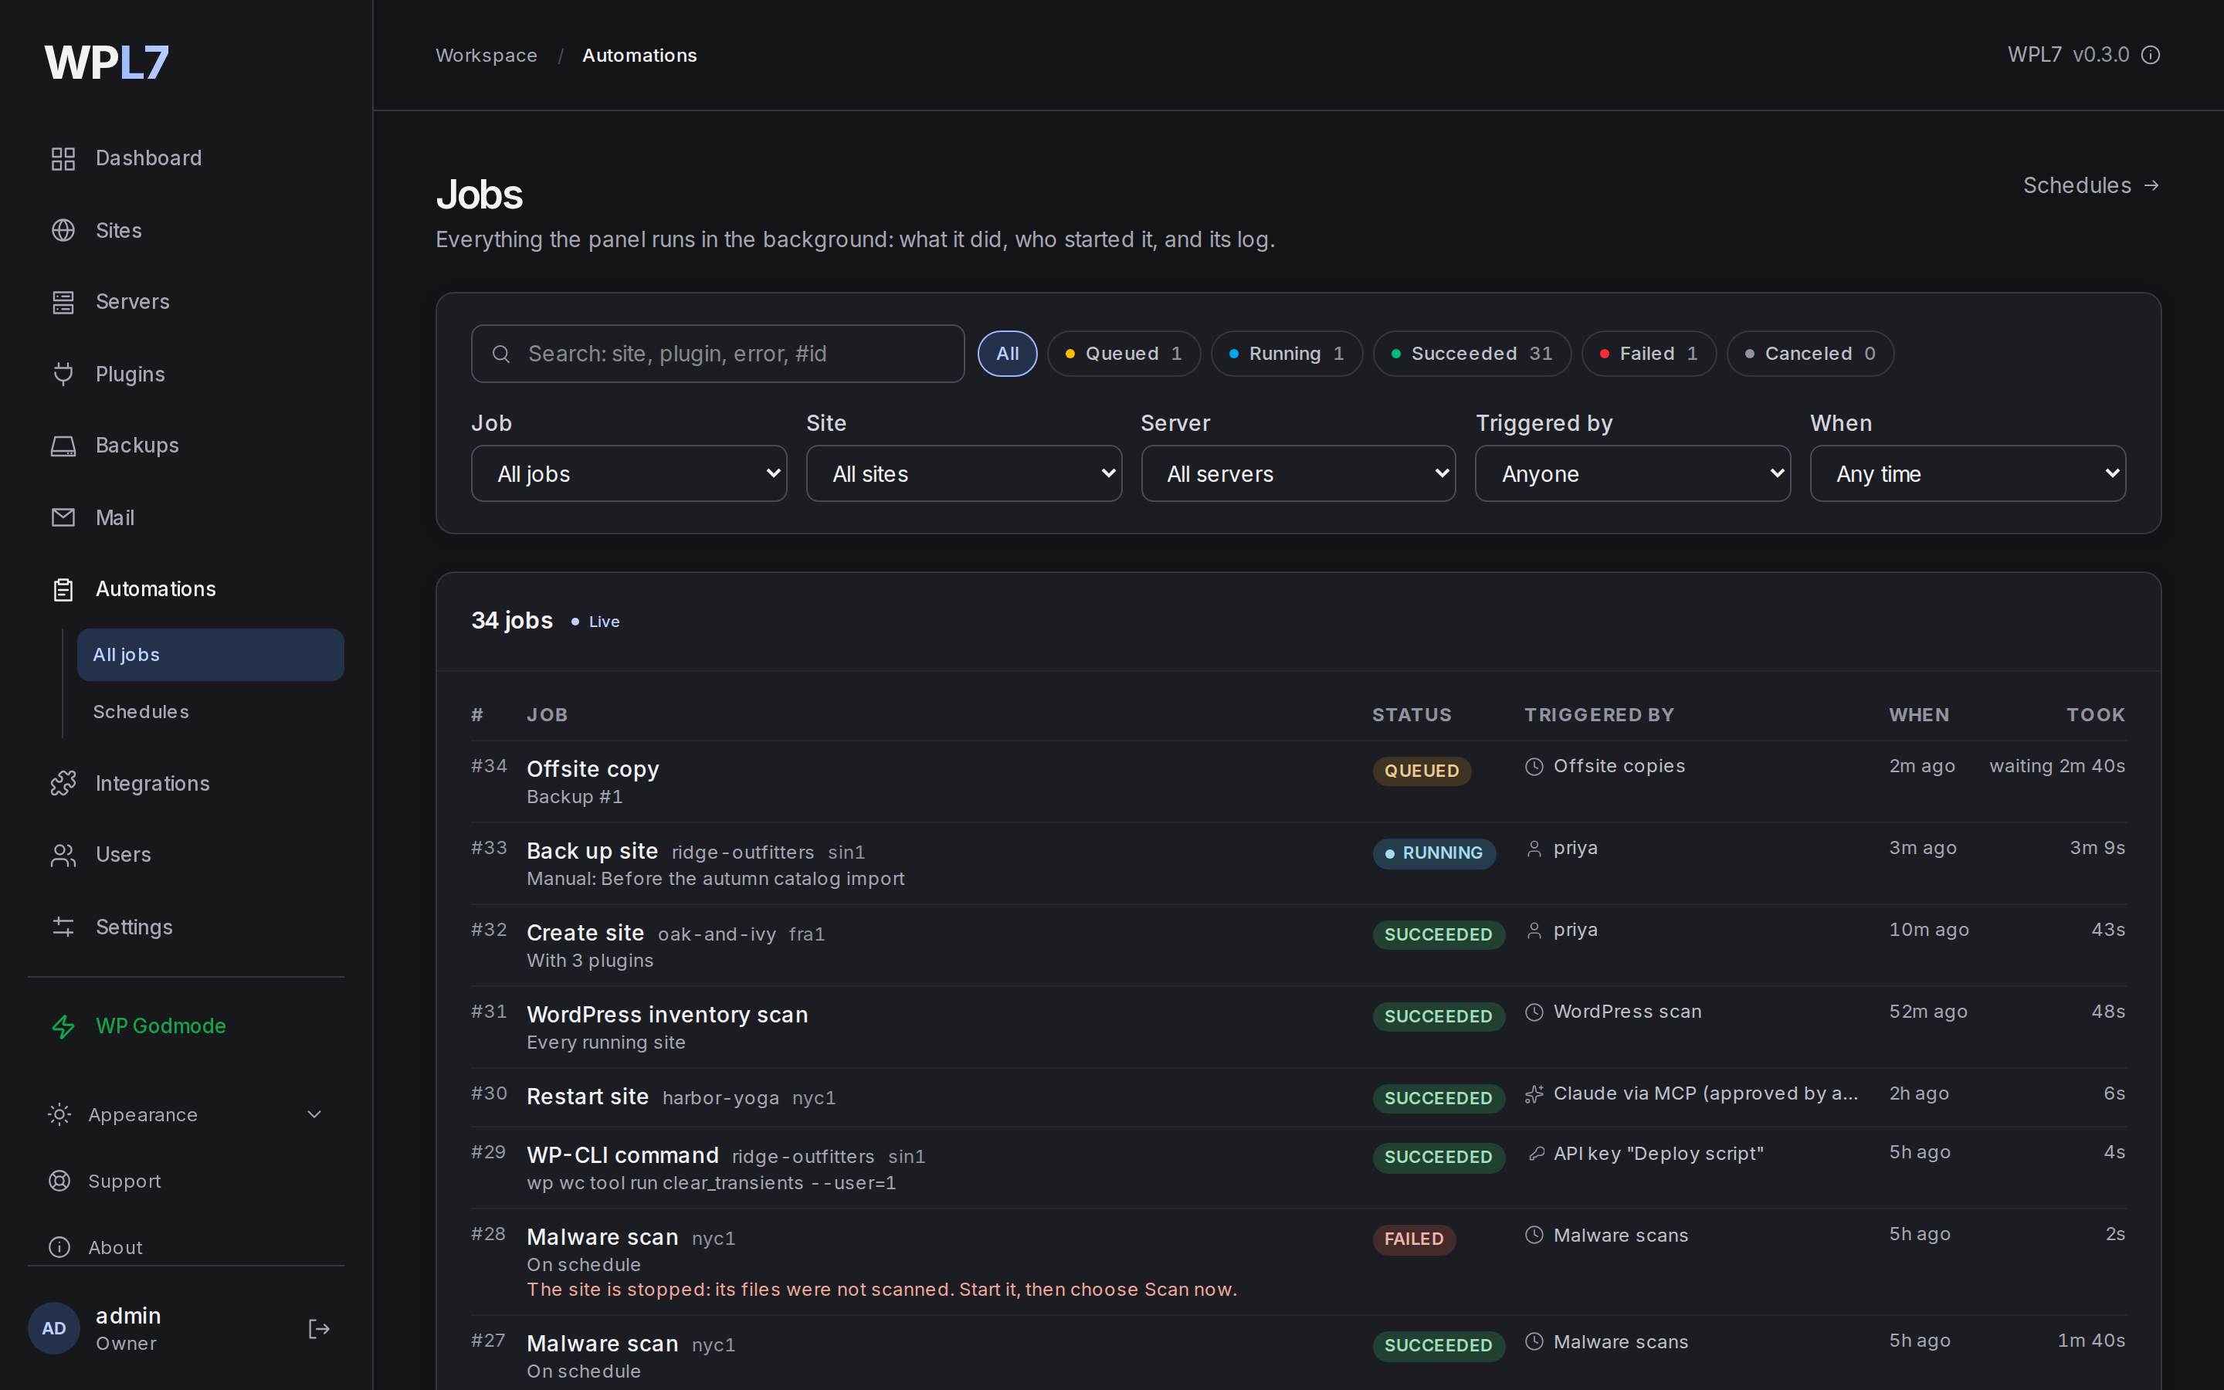The height and width of the screenshot is (1390, 2224).
Task: Expand the Appearance menu chevron
Action: [x=314, y=1114]
